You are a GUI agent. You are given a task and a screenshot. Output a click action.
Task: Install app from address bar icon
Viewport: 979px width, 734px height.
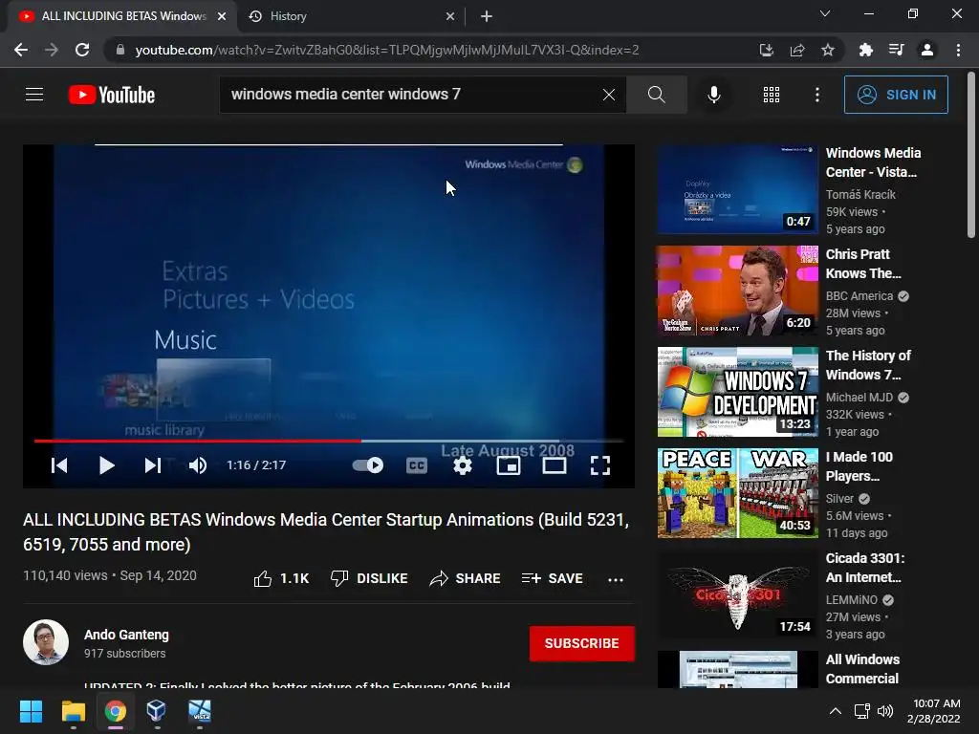coord(766,50)
